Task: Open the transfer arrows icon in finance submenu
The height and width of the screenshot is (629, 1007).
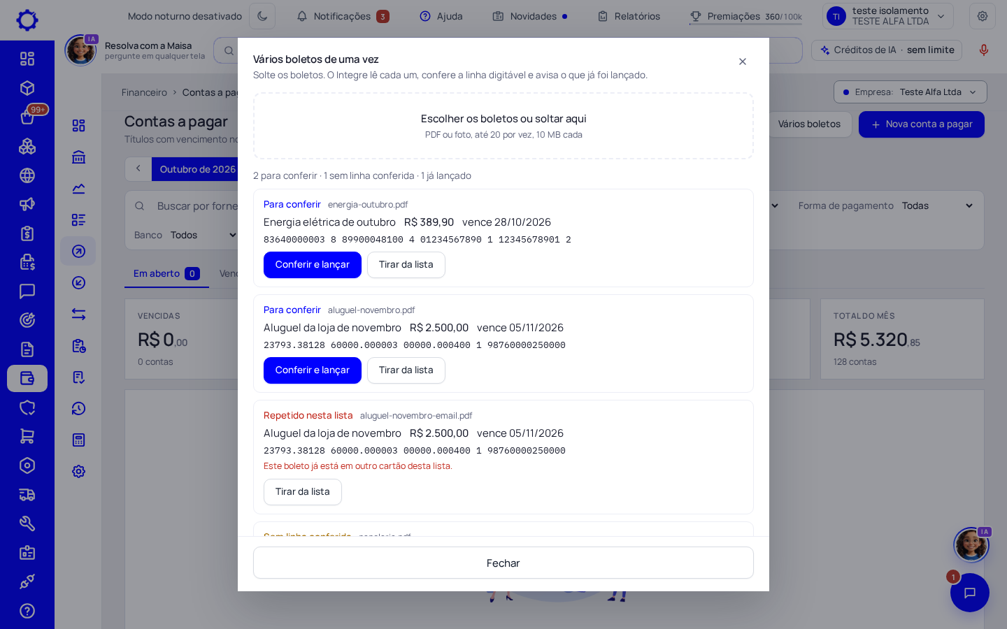Action: pos(78,314)
